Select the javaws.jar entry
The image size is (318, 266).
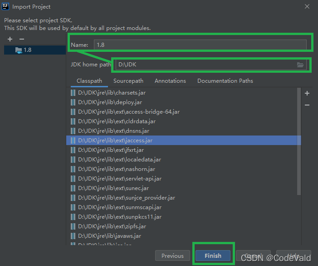click(183, 236)
